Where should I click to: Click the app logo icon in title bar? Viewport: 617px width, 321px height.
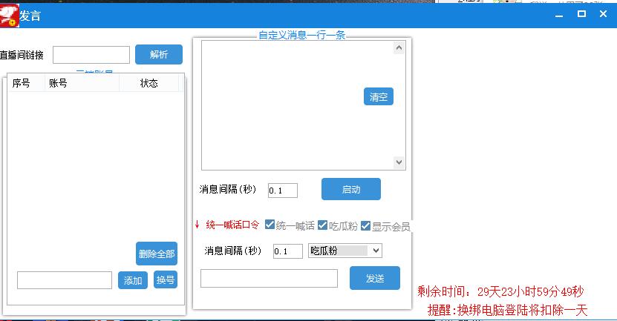[x=10, y=16]
